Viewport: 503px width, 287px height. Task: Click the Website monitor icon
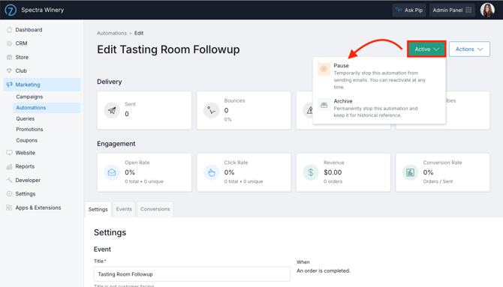(x=9, y=153)
